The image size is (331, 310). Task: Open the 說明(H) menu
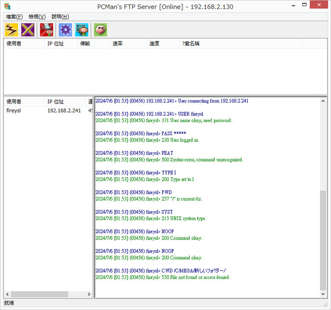click(x=60, y=17)
